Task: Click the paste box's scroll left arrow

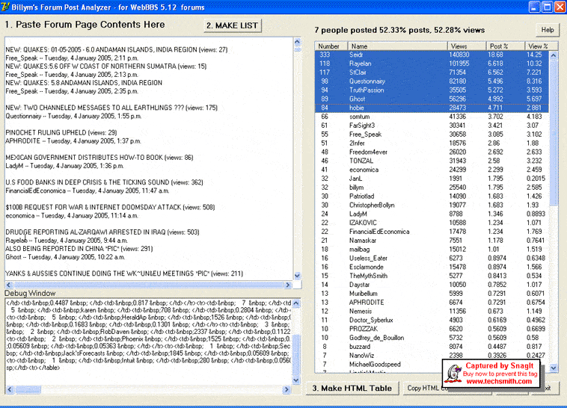Action: point(10,285)
